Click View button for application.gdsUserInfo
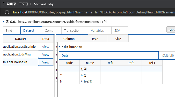Screen dimensions: 175x97 click(x=46, y=47)
